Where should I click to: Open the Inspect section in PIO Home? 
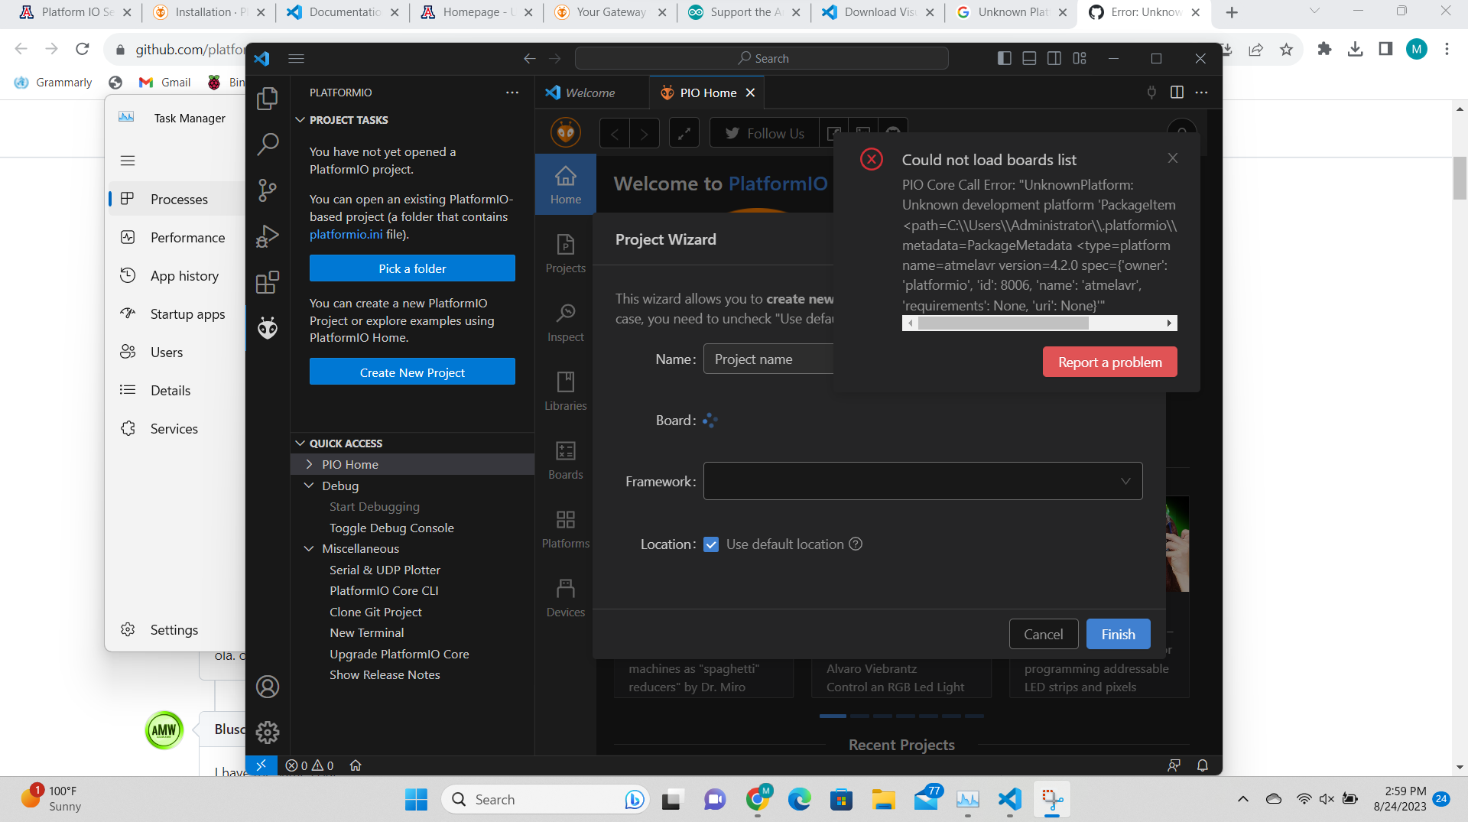click(x=566, y=322)
